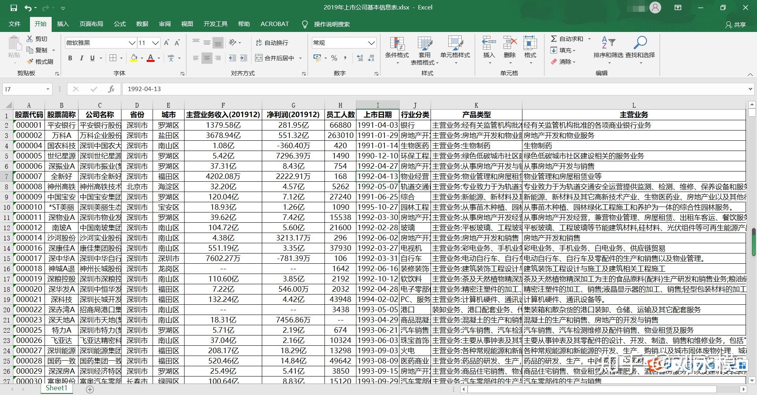757x395 pixels.
Task: Apply percent style to the cell
Action: pyautogui.click(x=334, y=58)
